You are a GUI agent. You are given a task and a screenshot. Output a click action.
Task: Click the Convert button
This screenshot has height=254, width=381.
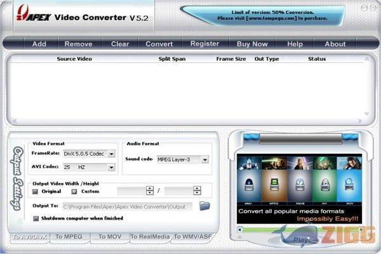159,44
